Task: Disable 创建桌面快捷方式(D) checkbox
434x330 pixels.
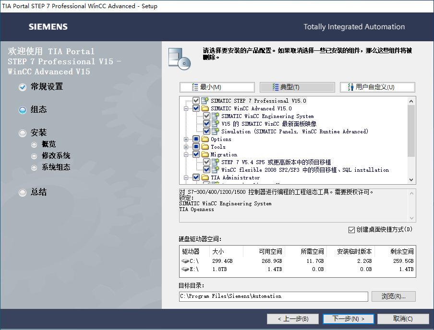Action: (351, 230)
